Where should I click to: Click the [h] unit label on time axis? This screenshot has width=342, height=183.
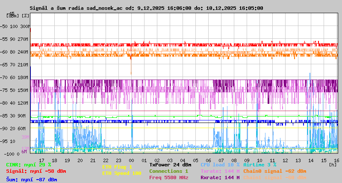point(333,164)
